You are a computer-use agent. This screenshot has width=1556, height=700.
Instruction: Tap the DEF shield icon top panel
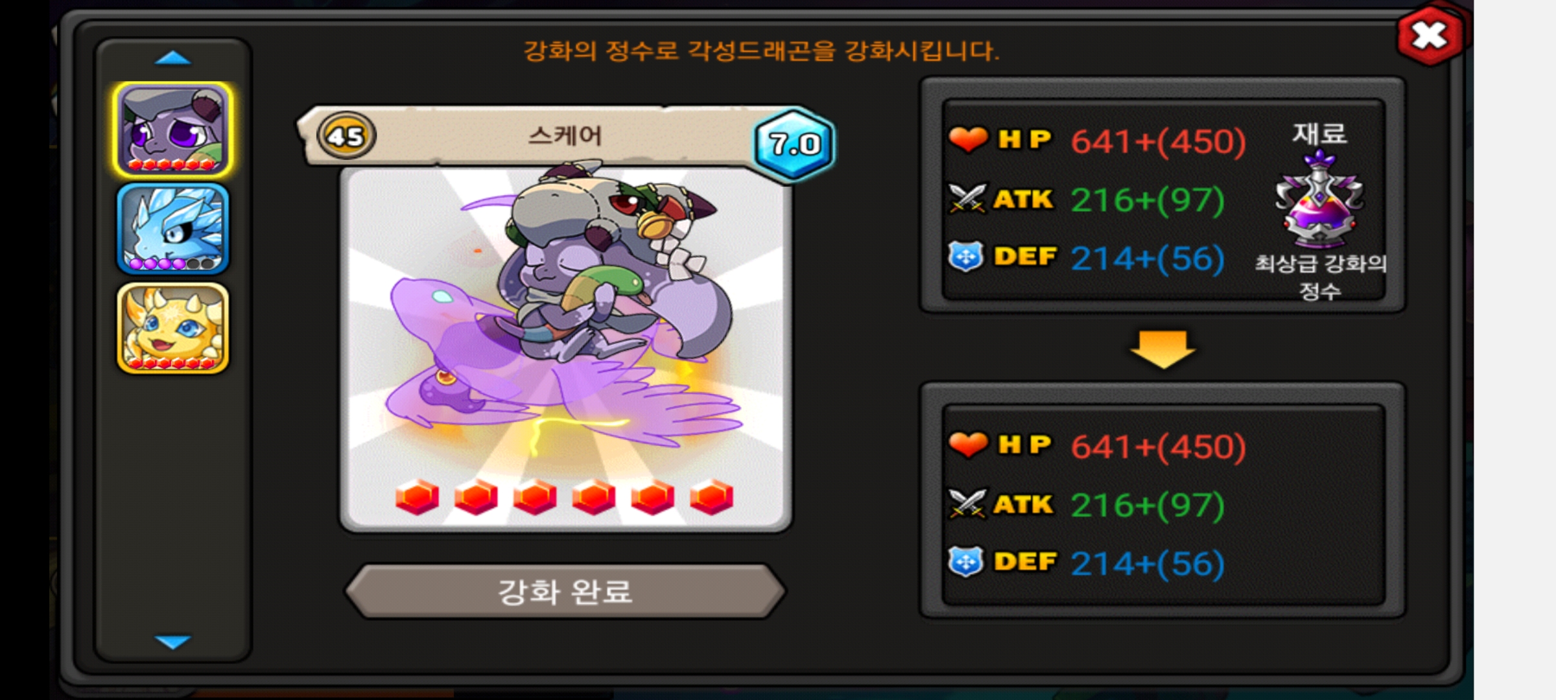(x=966, y=257)
